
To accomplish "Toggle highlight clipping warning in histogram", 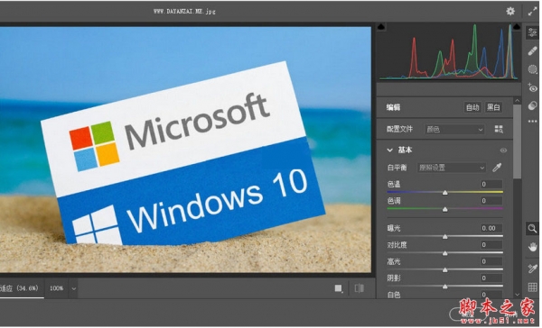I will (x=517, y=27).
